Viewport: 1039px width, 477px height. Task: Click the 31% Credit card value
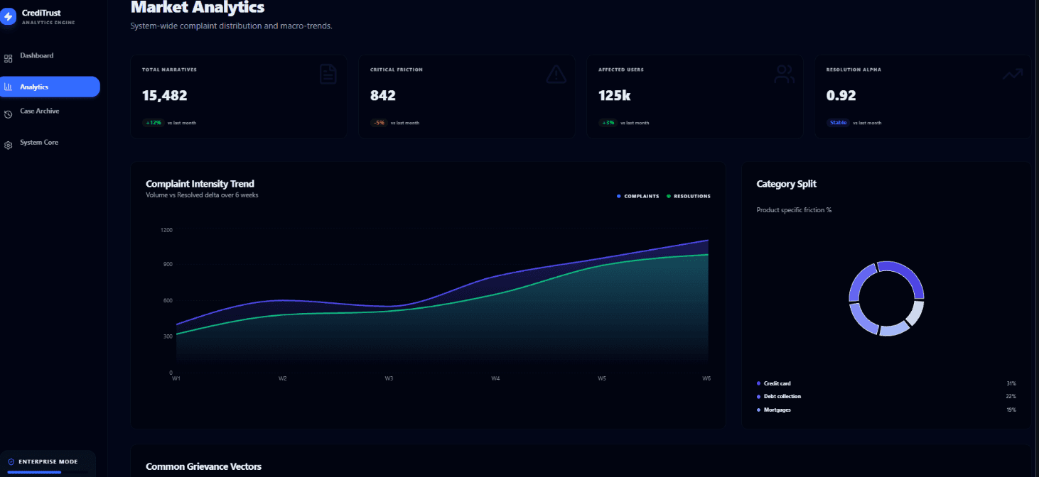(x=1011, y=383)
